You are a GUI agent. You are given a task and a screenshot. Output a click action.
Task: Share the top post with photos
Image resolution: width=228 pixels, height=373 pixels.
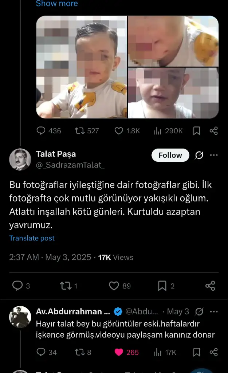click(x=214, y=131)
